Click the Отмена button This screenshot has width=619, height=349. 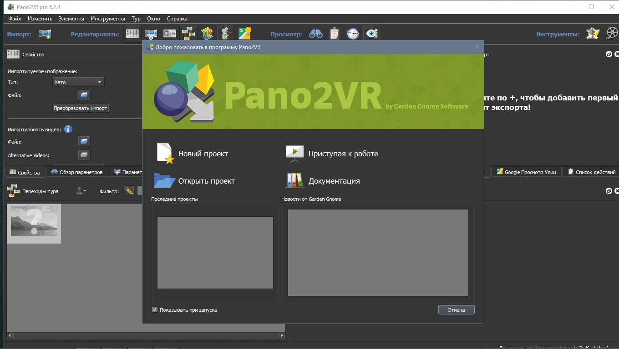456,309
